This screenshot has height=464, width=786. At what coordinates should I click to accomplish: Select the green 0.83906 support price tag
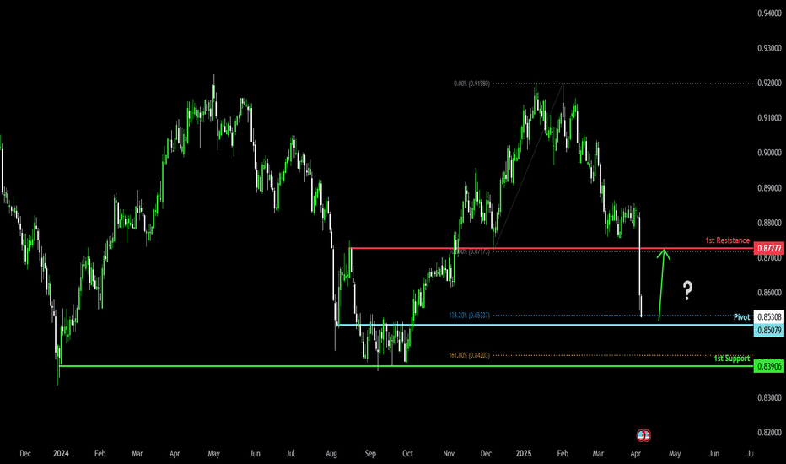(769, 367)
